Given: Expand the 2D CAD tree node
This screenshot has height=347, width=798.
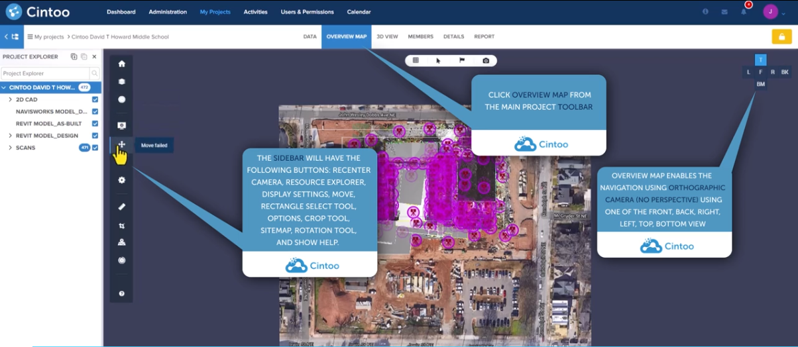Looking at the screenshot, I should click(x=10, y=99).
